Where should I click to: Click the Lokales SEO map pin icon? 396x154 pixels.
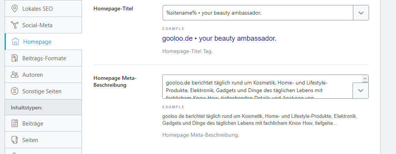pyautogui.click(x=15, y=8)
